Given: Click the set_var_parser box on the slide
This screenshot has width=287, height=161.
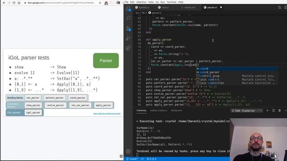Looking at the screenshot, I should pyautogui.click(x=80, y=105).
